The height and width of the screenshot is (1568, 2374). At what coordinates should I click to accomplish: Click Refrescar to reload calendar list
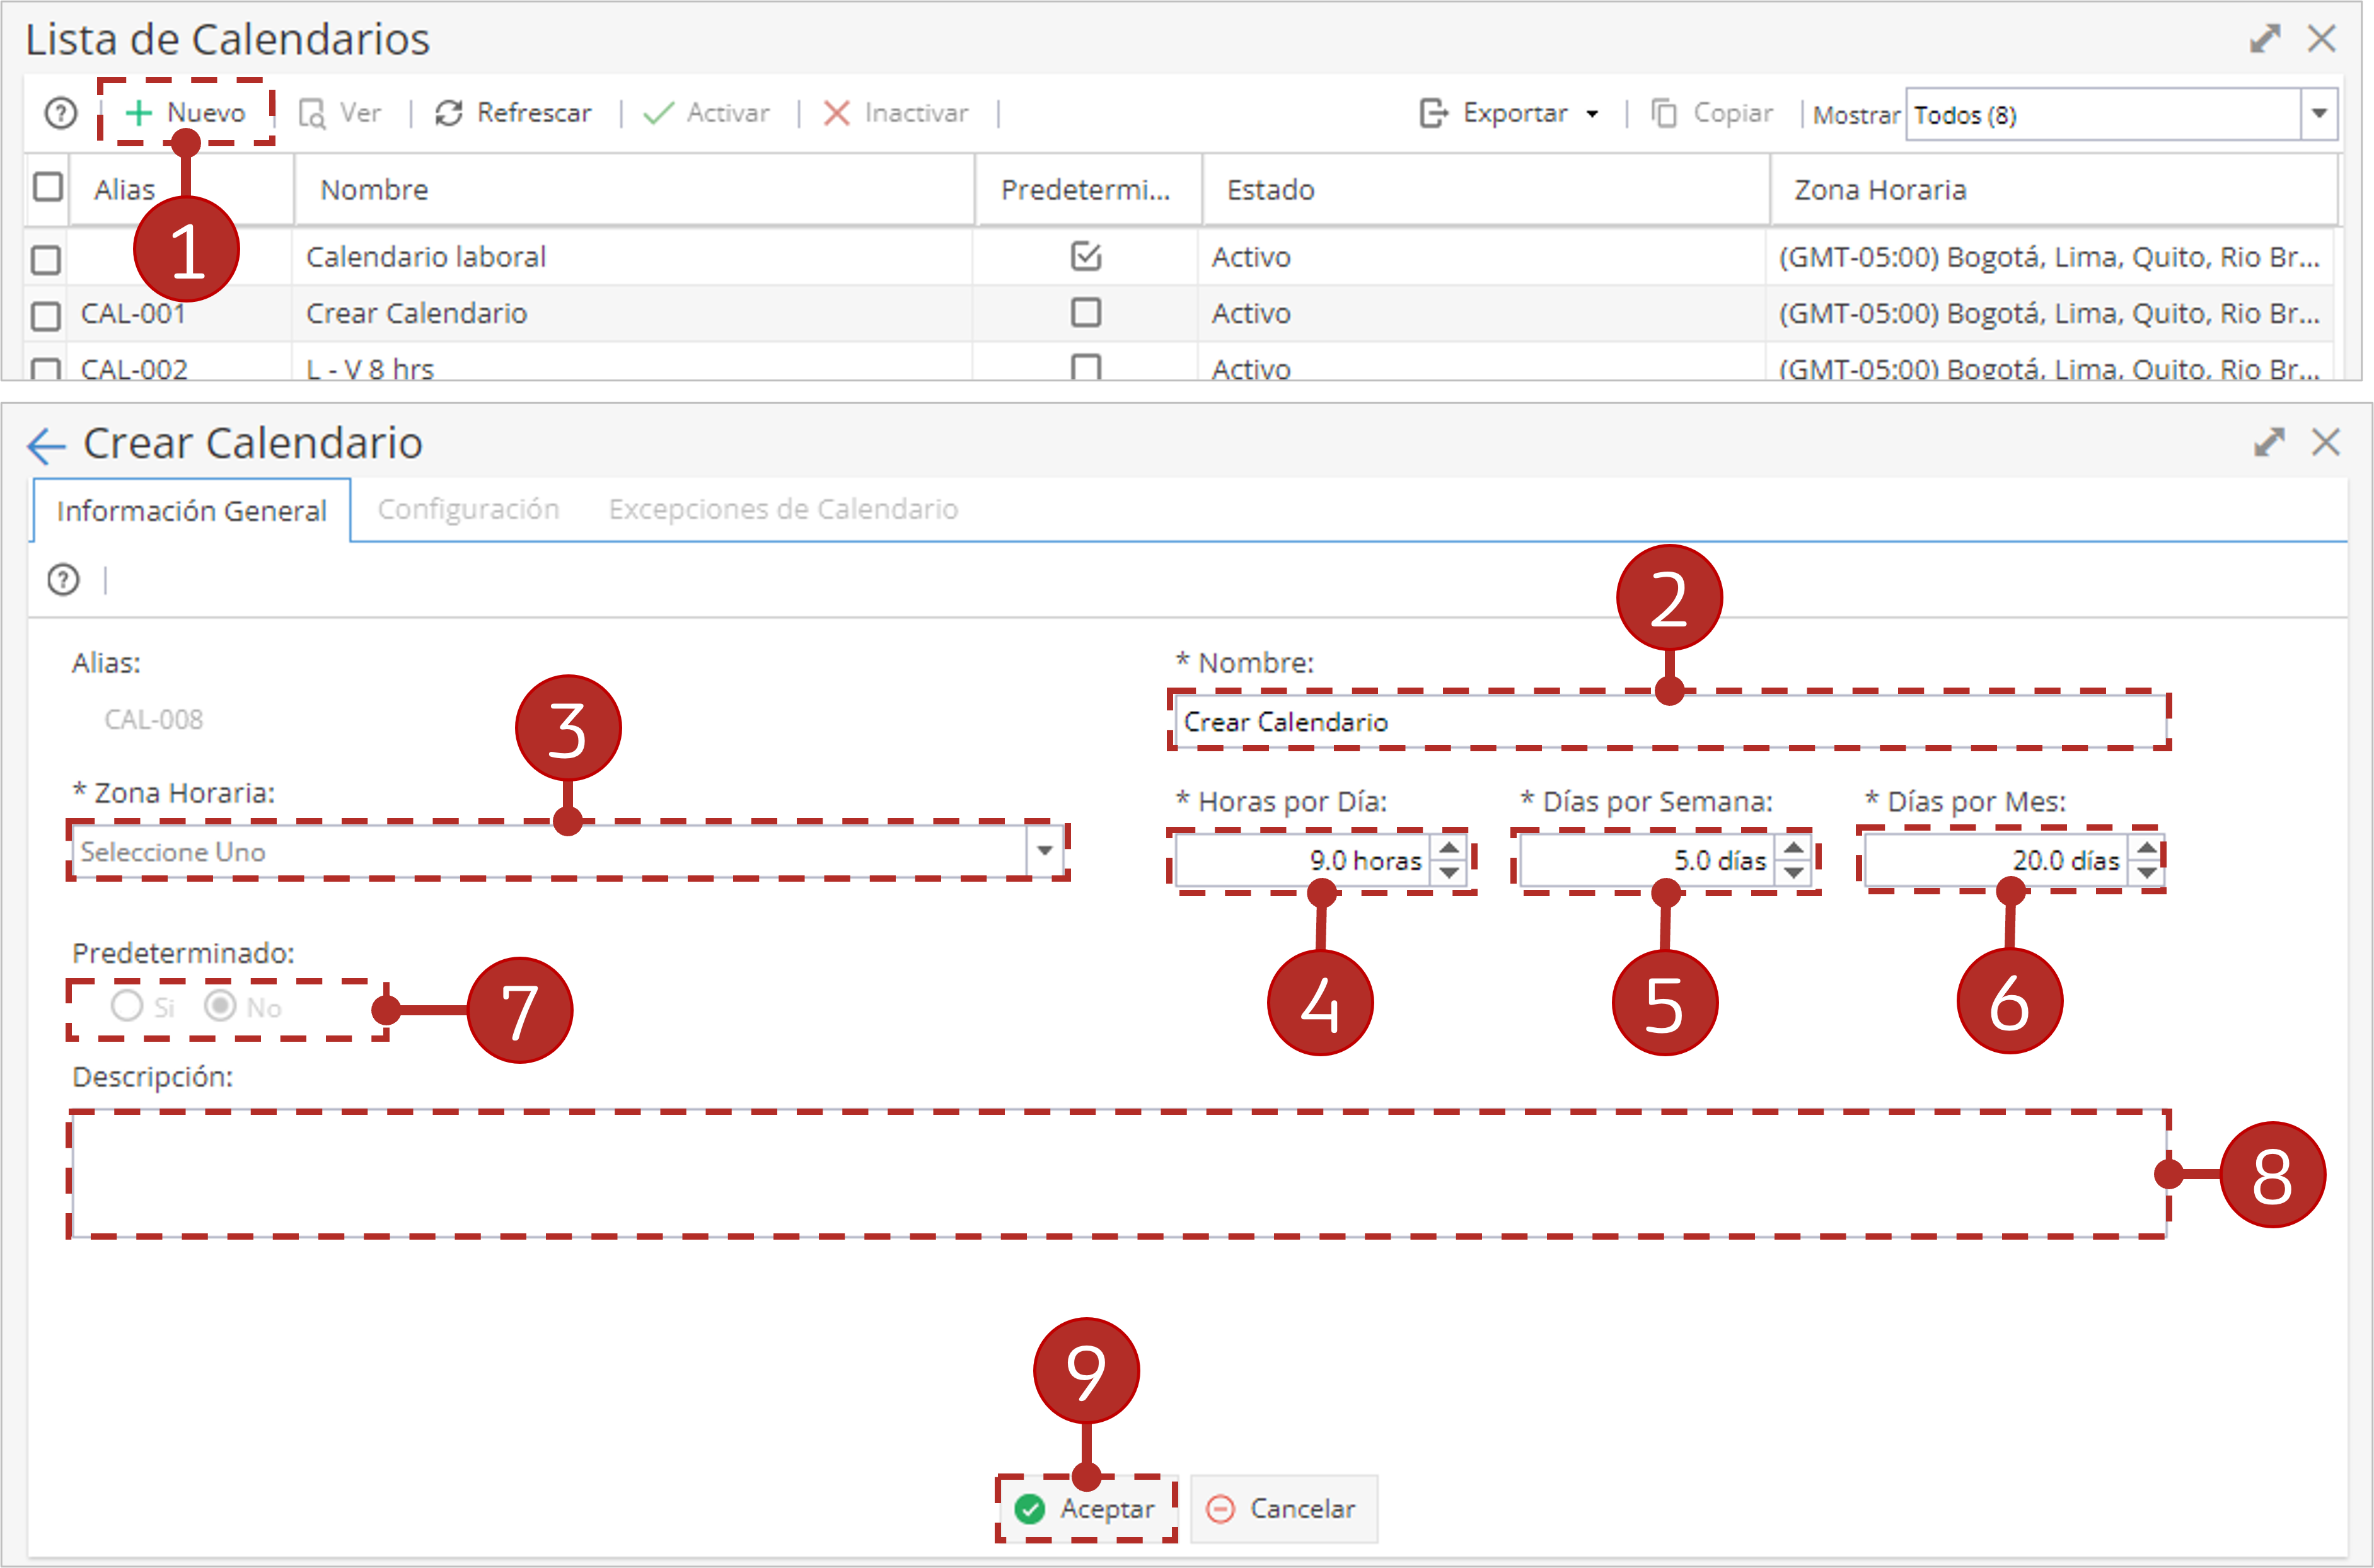(513, 113)
